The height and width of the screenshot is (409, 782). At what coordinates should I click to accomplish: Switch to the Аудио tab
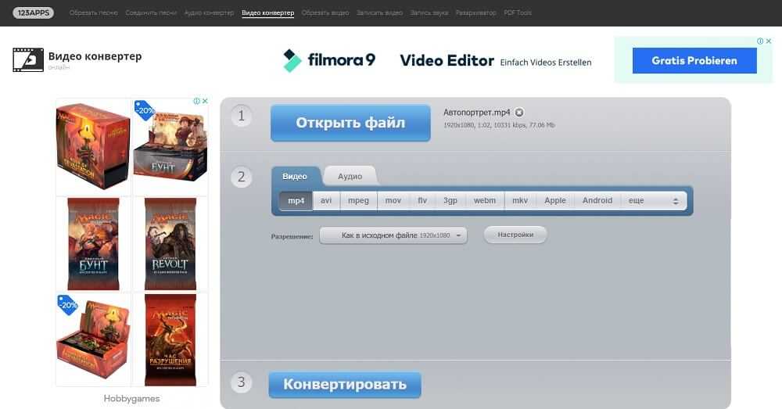[x=350, y=177]
